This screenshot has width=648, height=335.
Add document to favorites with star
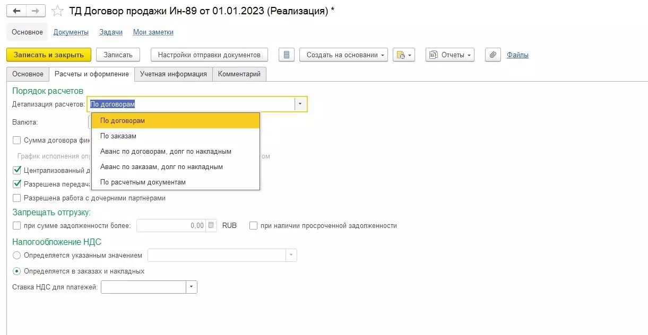tap(58, 11)
